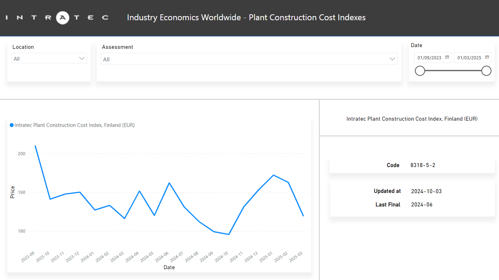Image resolution: width=499 pixels, height=280 pixels.
Task: Click the end date field 01/03/2025
Action: point(469,58)
